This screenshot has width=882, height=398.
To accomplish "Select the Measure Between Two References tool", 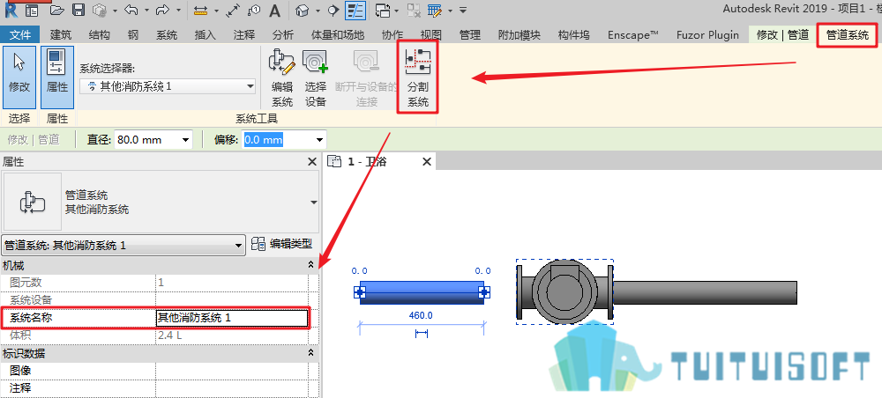I will pos(199,10).
